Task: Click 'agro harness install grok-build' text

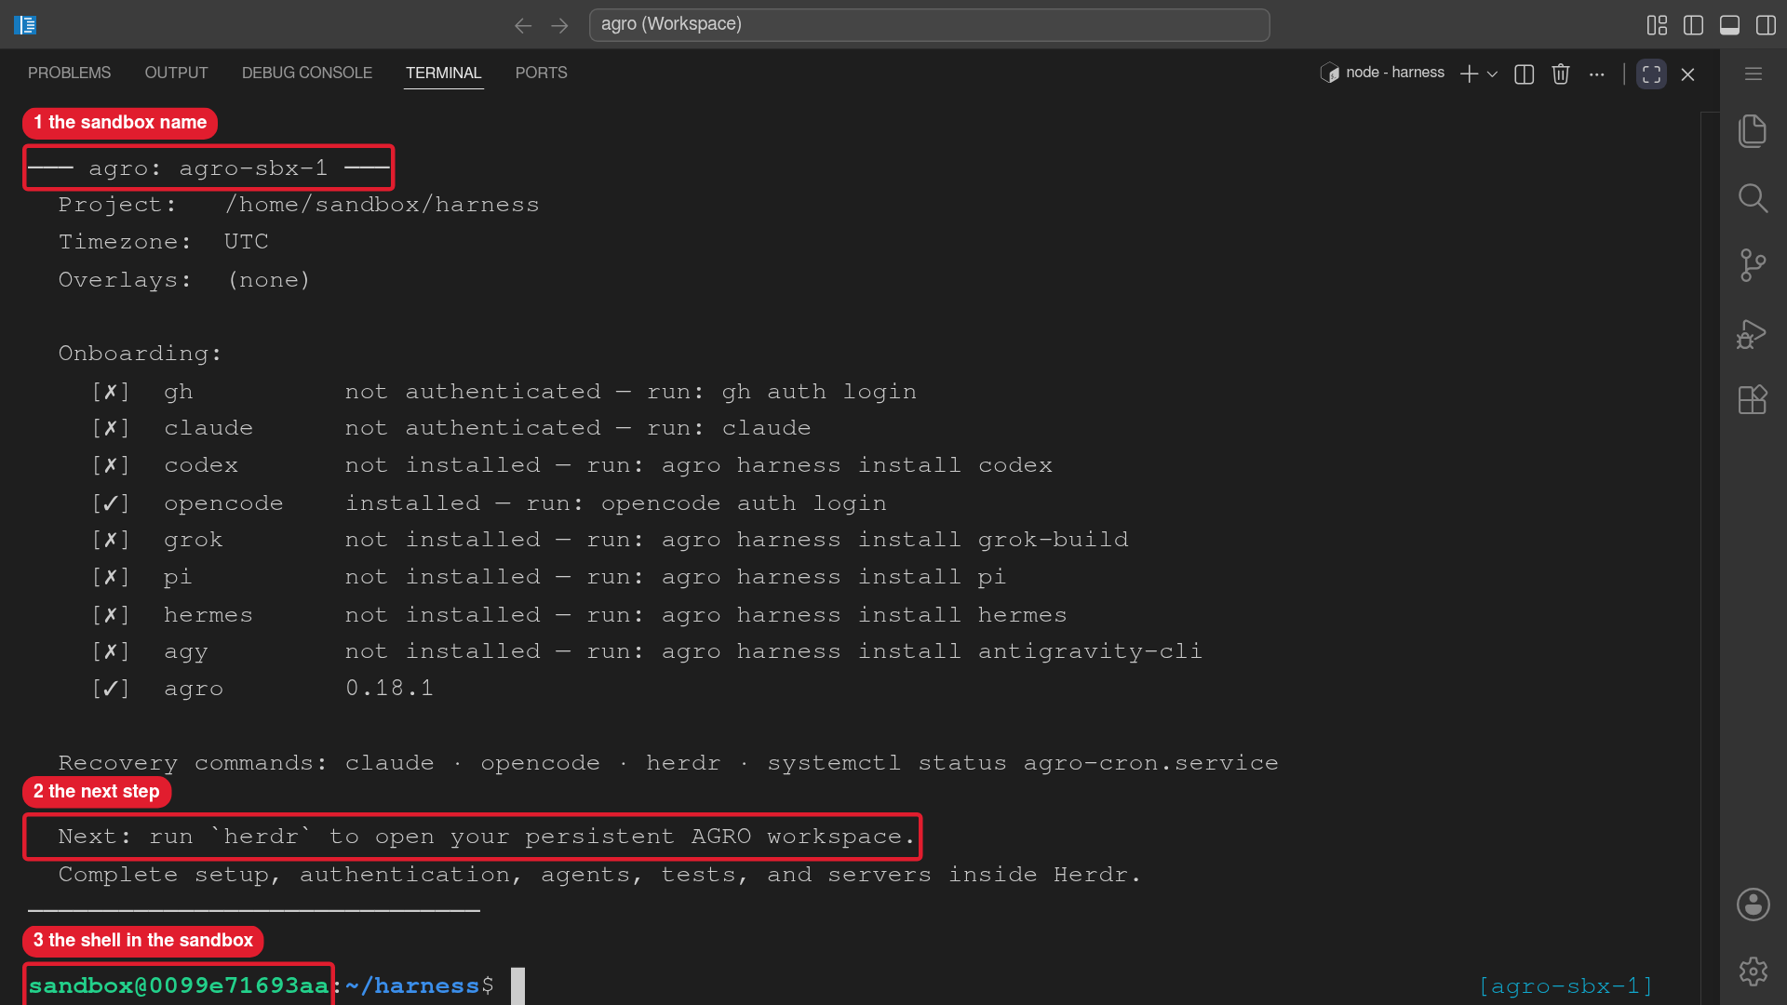Action: pos(894,540)
